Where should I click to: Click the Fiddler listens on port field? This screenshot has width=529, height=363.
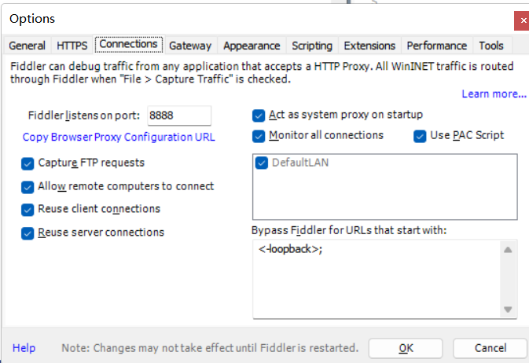178,115
